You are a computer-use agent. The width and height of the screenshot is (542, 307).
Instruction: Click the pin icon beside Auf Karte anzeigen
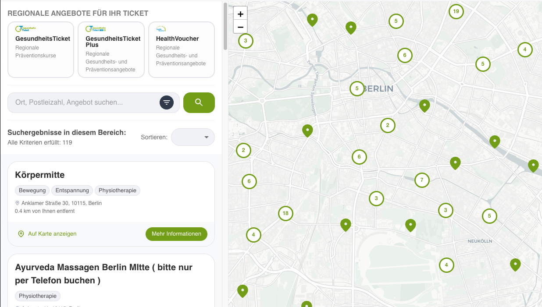click(21, 234)
